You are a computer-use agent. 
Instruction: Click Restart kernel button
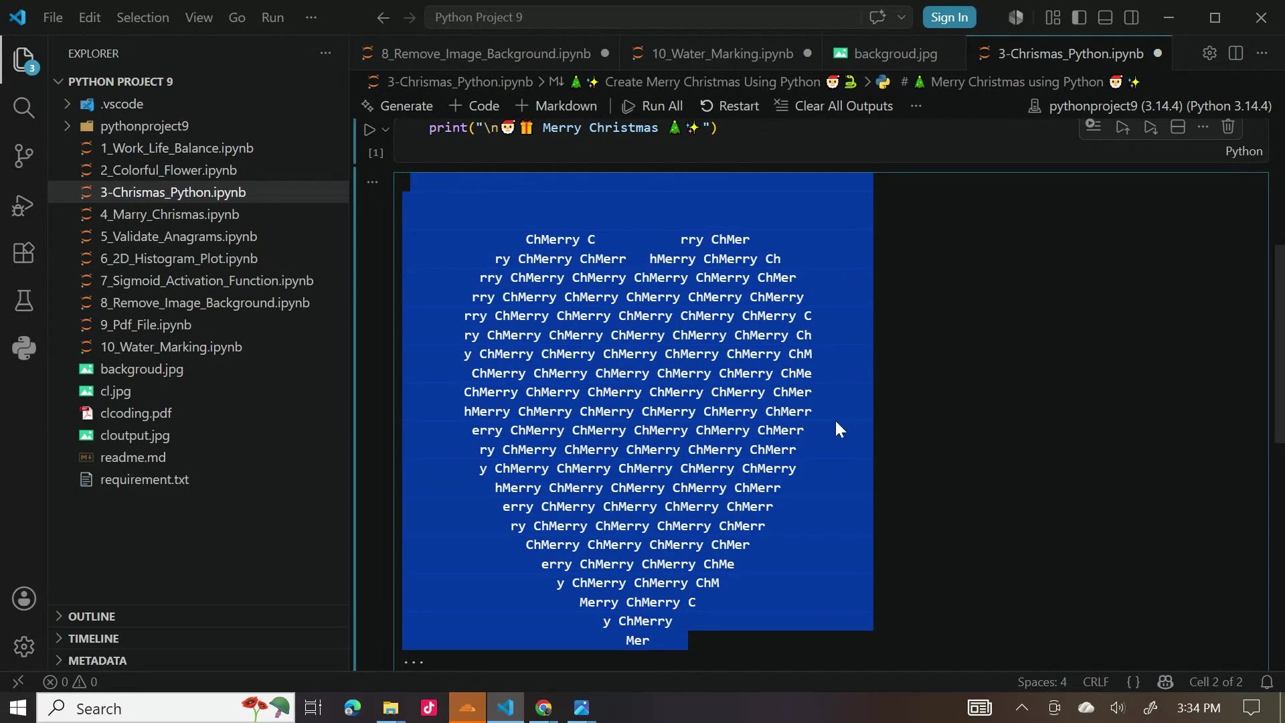(x=730, y=106)
